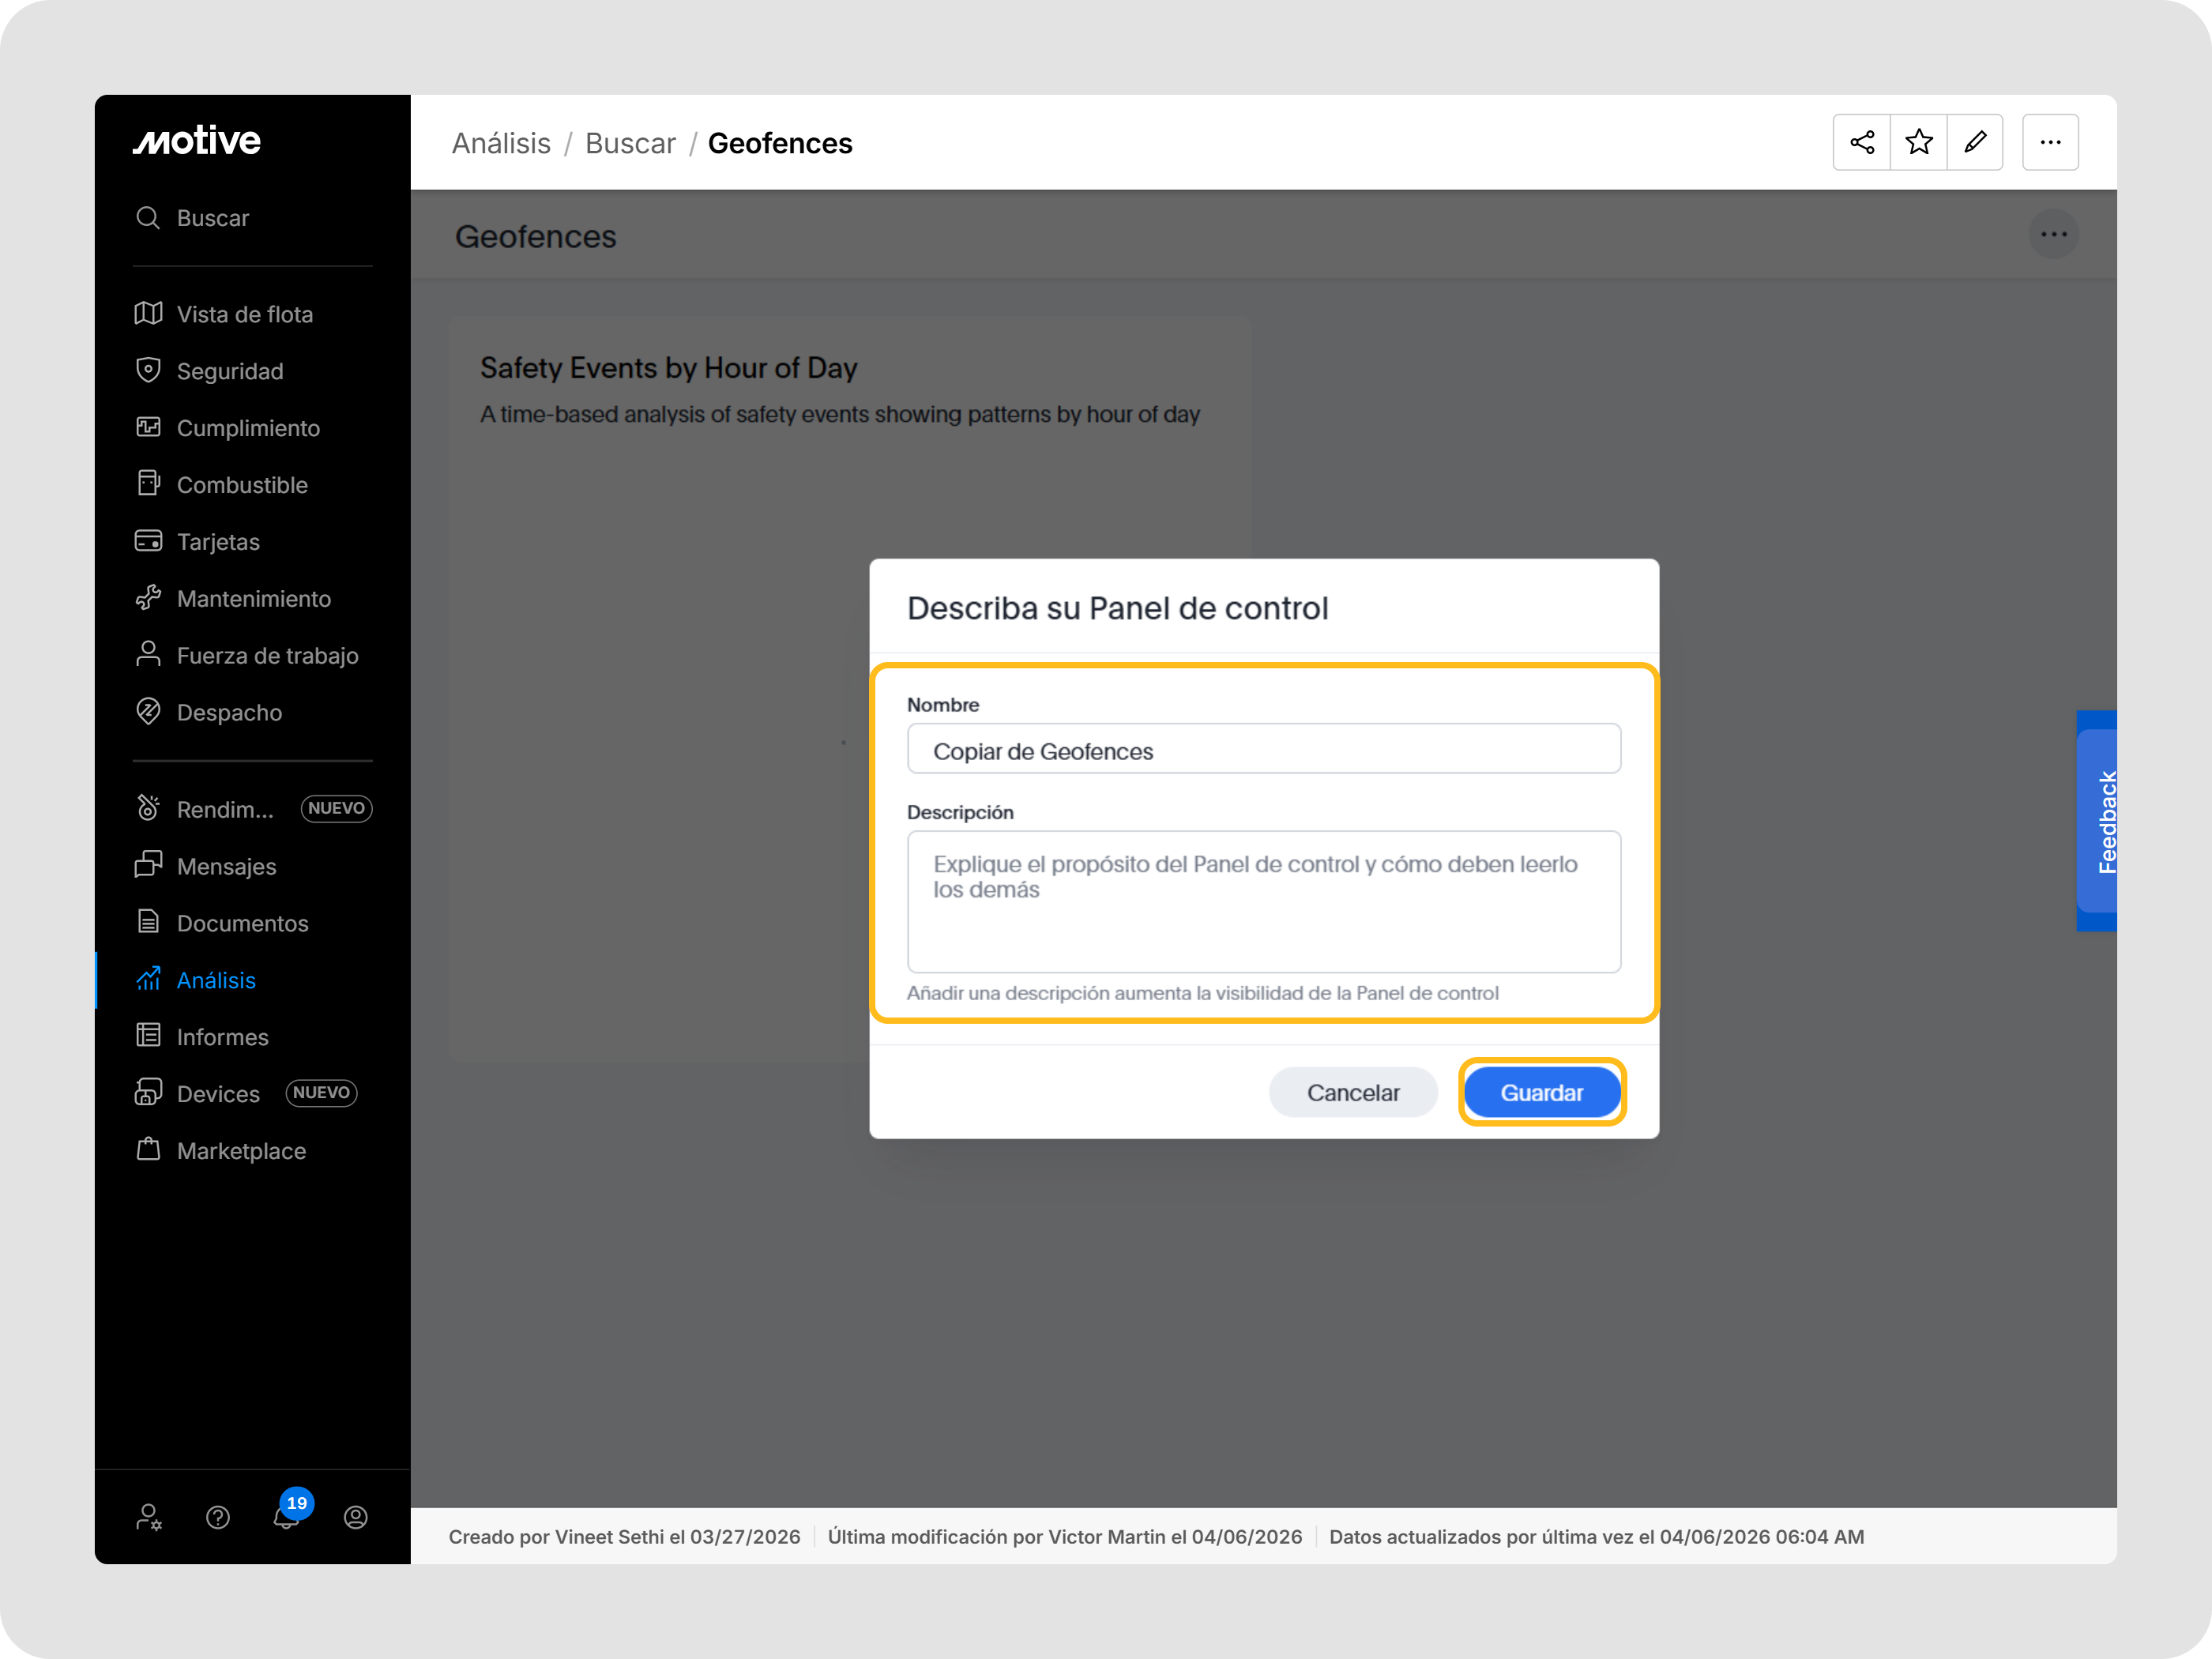
Task: Click the help question mark icon
Action: 217,1517
